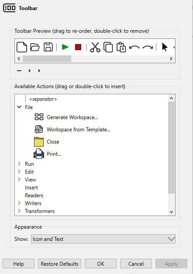
Task: Click the New workspace icon in toolbar preview
Action: tap(22, 47)
